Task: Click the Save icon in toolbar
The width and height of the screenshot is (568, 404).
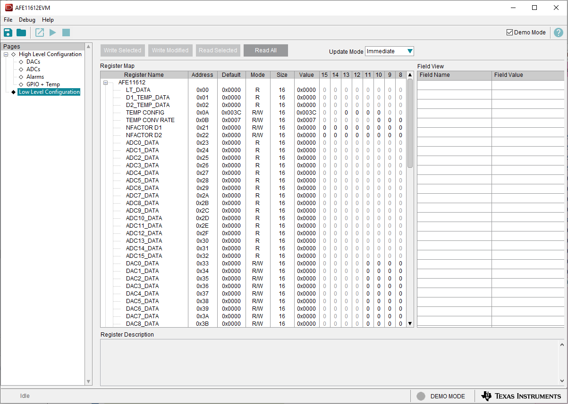Action: (8, 33)
